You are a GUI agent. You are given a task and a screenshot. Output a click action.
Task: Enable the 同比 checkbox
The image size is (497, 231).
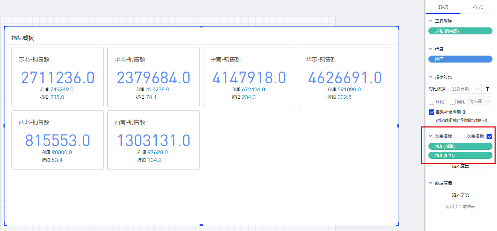[x=453, y=102]
